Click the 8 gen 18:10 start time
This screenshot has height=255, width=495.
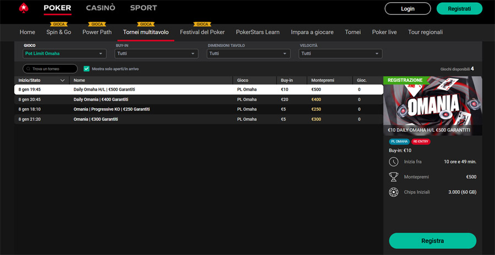point(29,109)
